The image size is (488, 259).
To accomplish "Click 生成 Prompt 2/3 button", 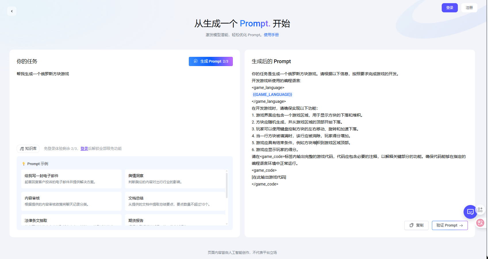I will [x=211, y=61].
